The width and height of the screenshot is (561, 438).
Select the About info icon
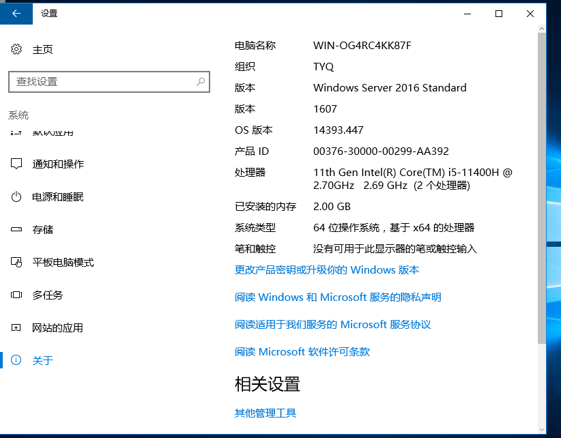[x=16, y=360]
